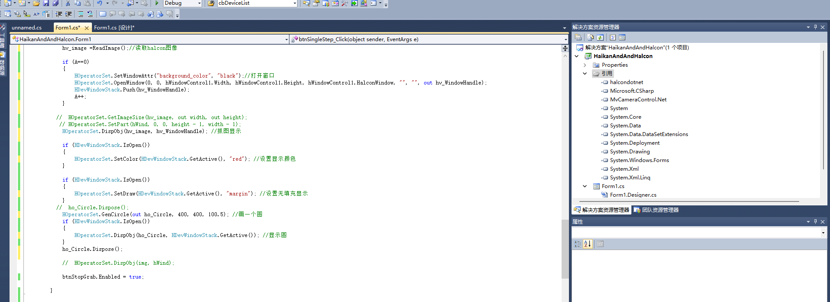Switch to the 团队资源管理器 tab
The image size is (830, 302).
pos(656,210)
